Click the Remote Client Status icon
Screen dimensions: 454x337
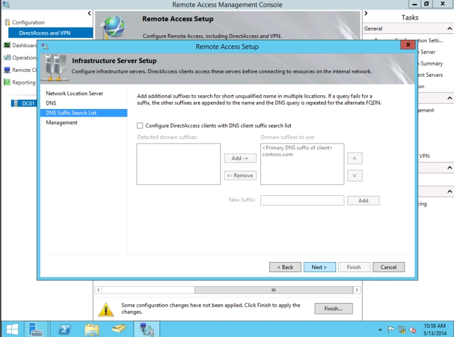(x=7, y=70)
